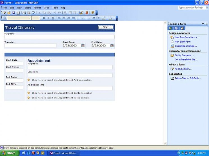Click the digital signature ribbon icon

tap(87, 13)
